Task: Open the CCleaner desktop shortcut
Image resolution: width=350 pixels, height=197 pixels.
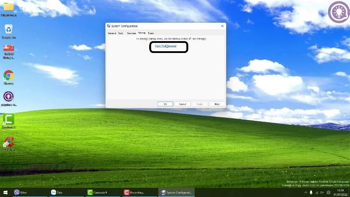Action: 8,142
